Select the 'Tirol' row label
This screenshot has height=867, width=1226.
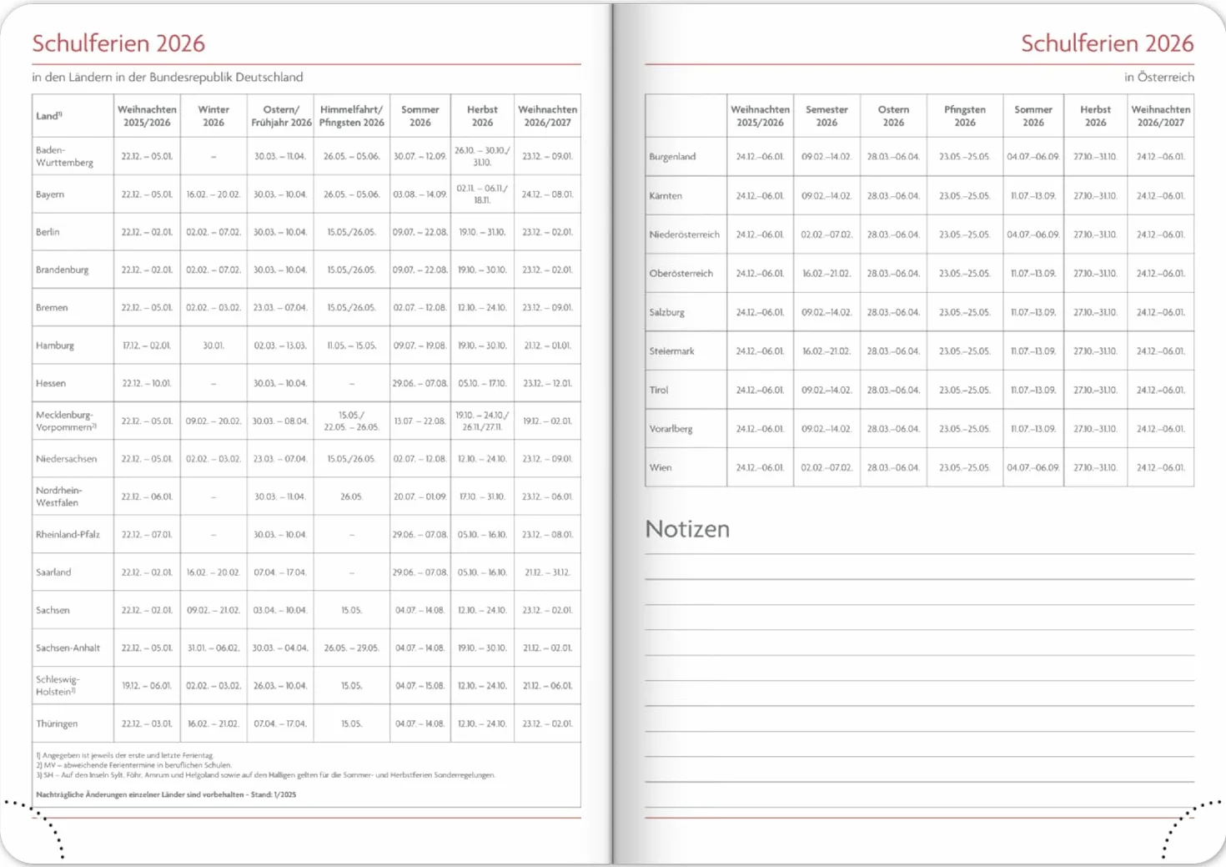[x=659, y=390]
